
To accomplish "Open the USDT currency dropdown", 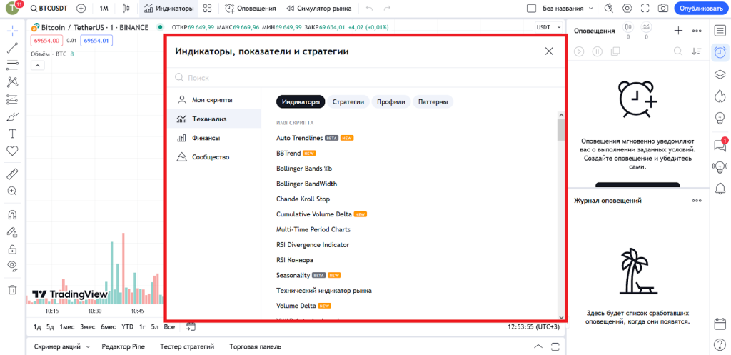I will [x=549, y=28].
